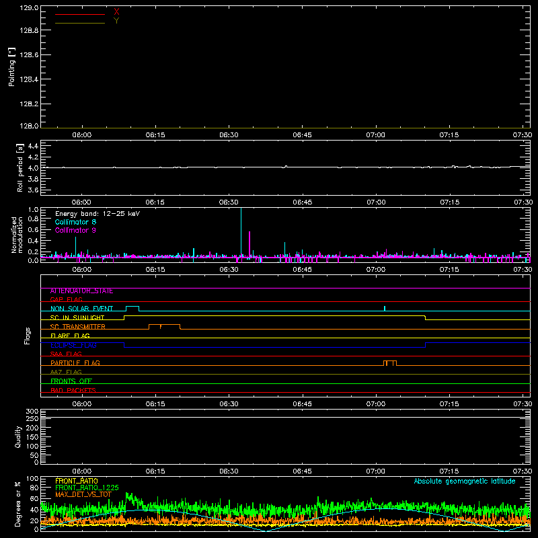Screen dimensions: 538x538
Task: Click 300 on the Quality axis
Action: pos(32,412)
